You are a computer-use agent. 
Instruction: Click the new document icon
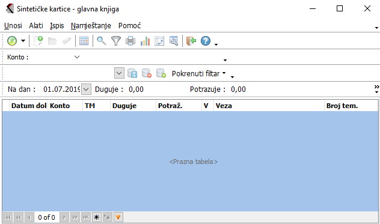tap(38, 41)
